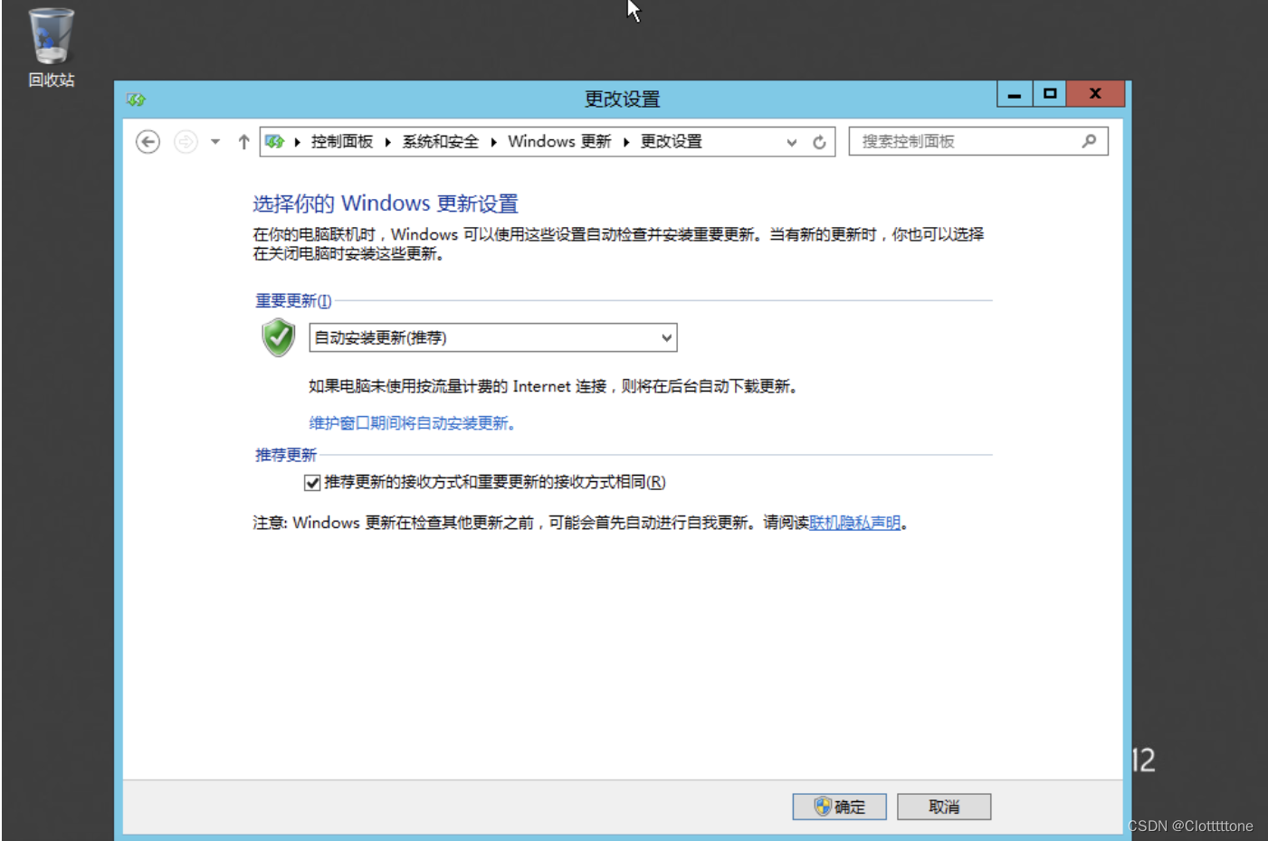The image size is (1268, 841).
Task: Open recent locations dropdown arrow
Action: click(x=215, y=142)
